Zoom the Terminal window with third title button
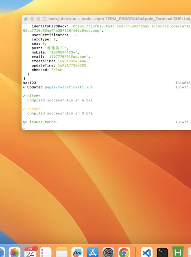The image size is (191, 257). [x=38, y=19]
